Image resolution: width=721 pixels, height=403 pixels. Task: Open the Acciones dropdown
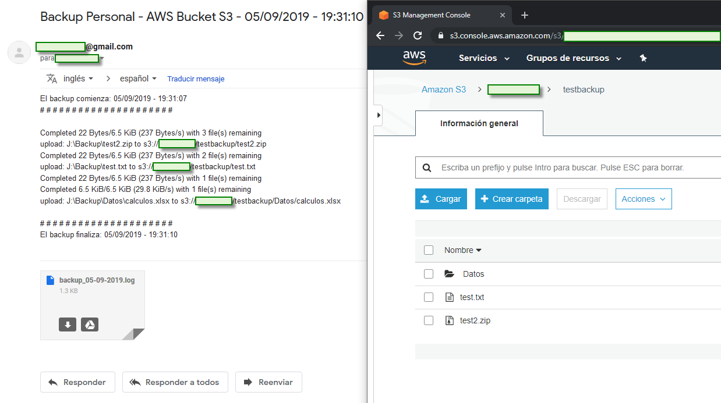pyautogui.click(x=643, y=198)
